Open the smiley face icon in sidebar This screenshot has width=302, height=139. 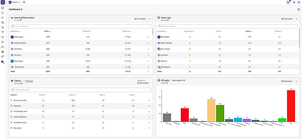click(x=3, y=27)
